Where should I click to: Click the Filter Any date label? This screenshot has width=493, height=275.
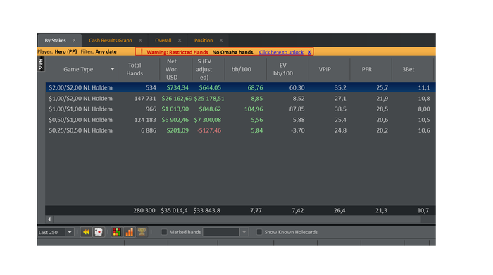(x=99, y=51)
